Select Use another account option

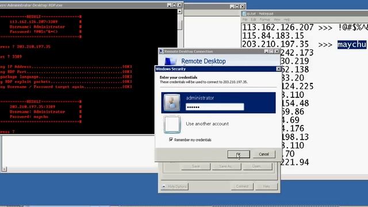[x=207, y=124]
